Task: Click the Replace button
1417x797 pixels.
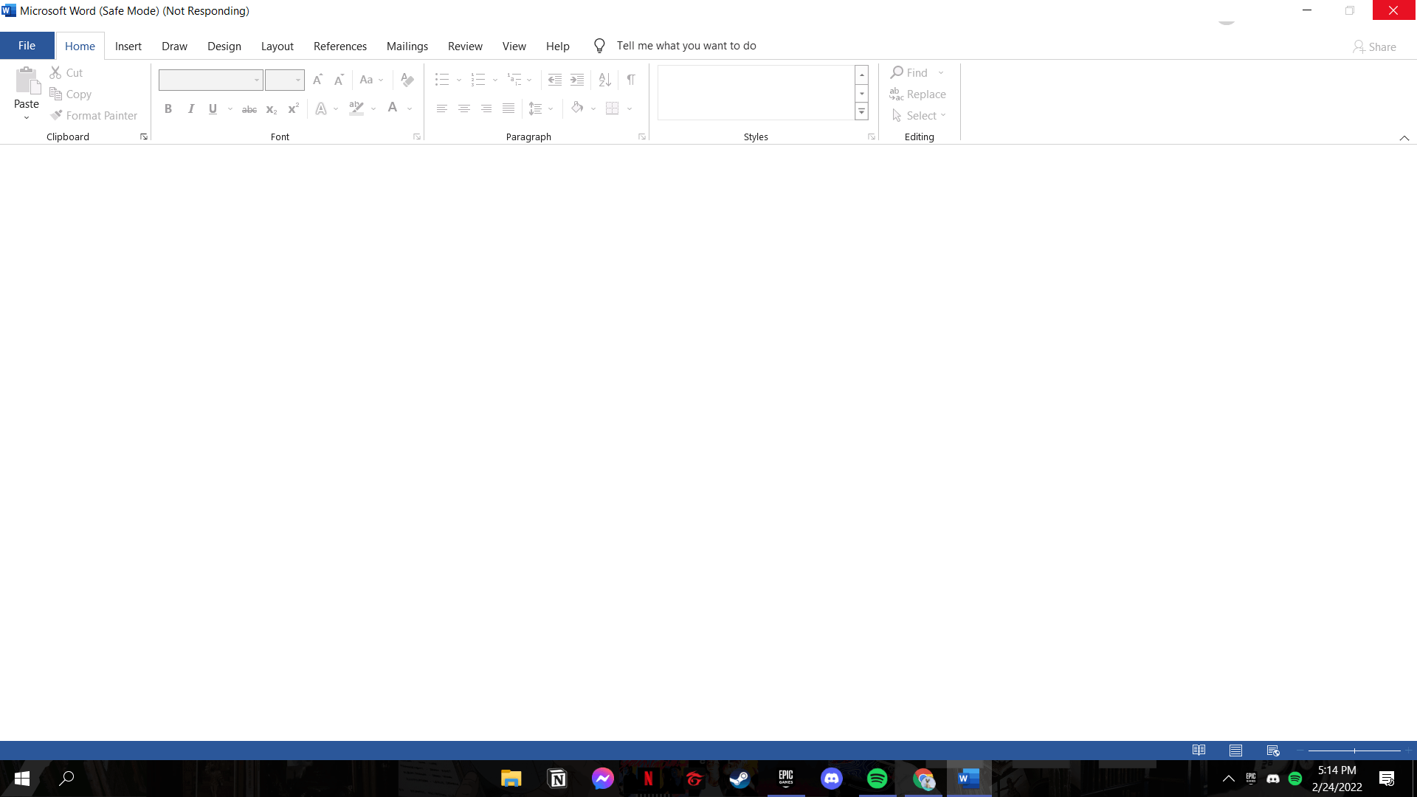Action: click(x=918, y=94)
